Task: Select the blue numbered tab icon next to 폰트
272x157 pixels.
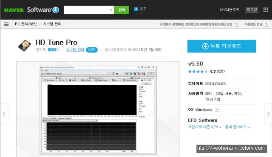Action: (x=136, y=9)
